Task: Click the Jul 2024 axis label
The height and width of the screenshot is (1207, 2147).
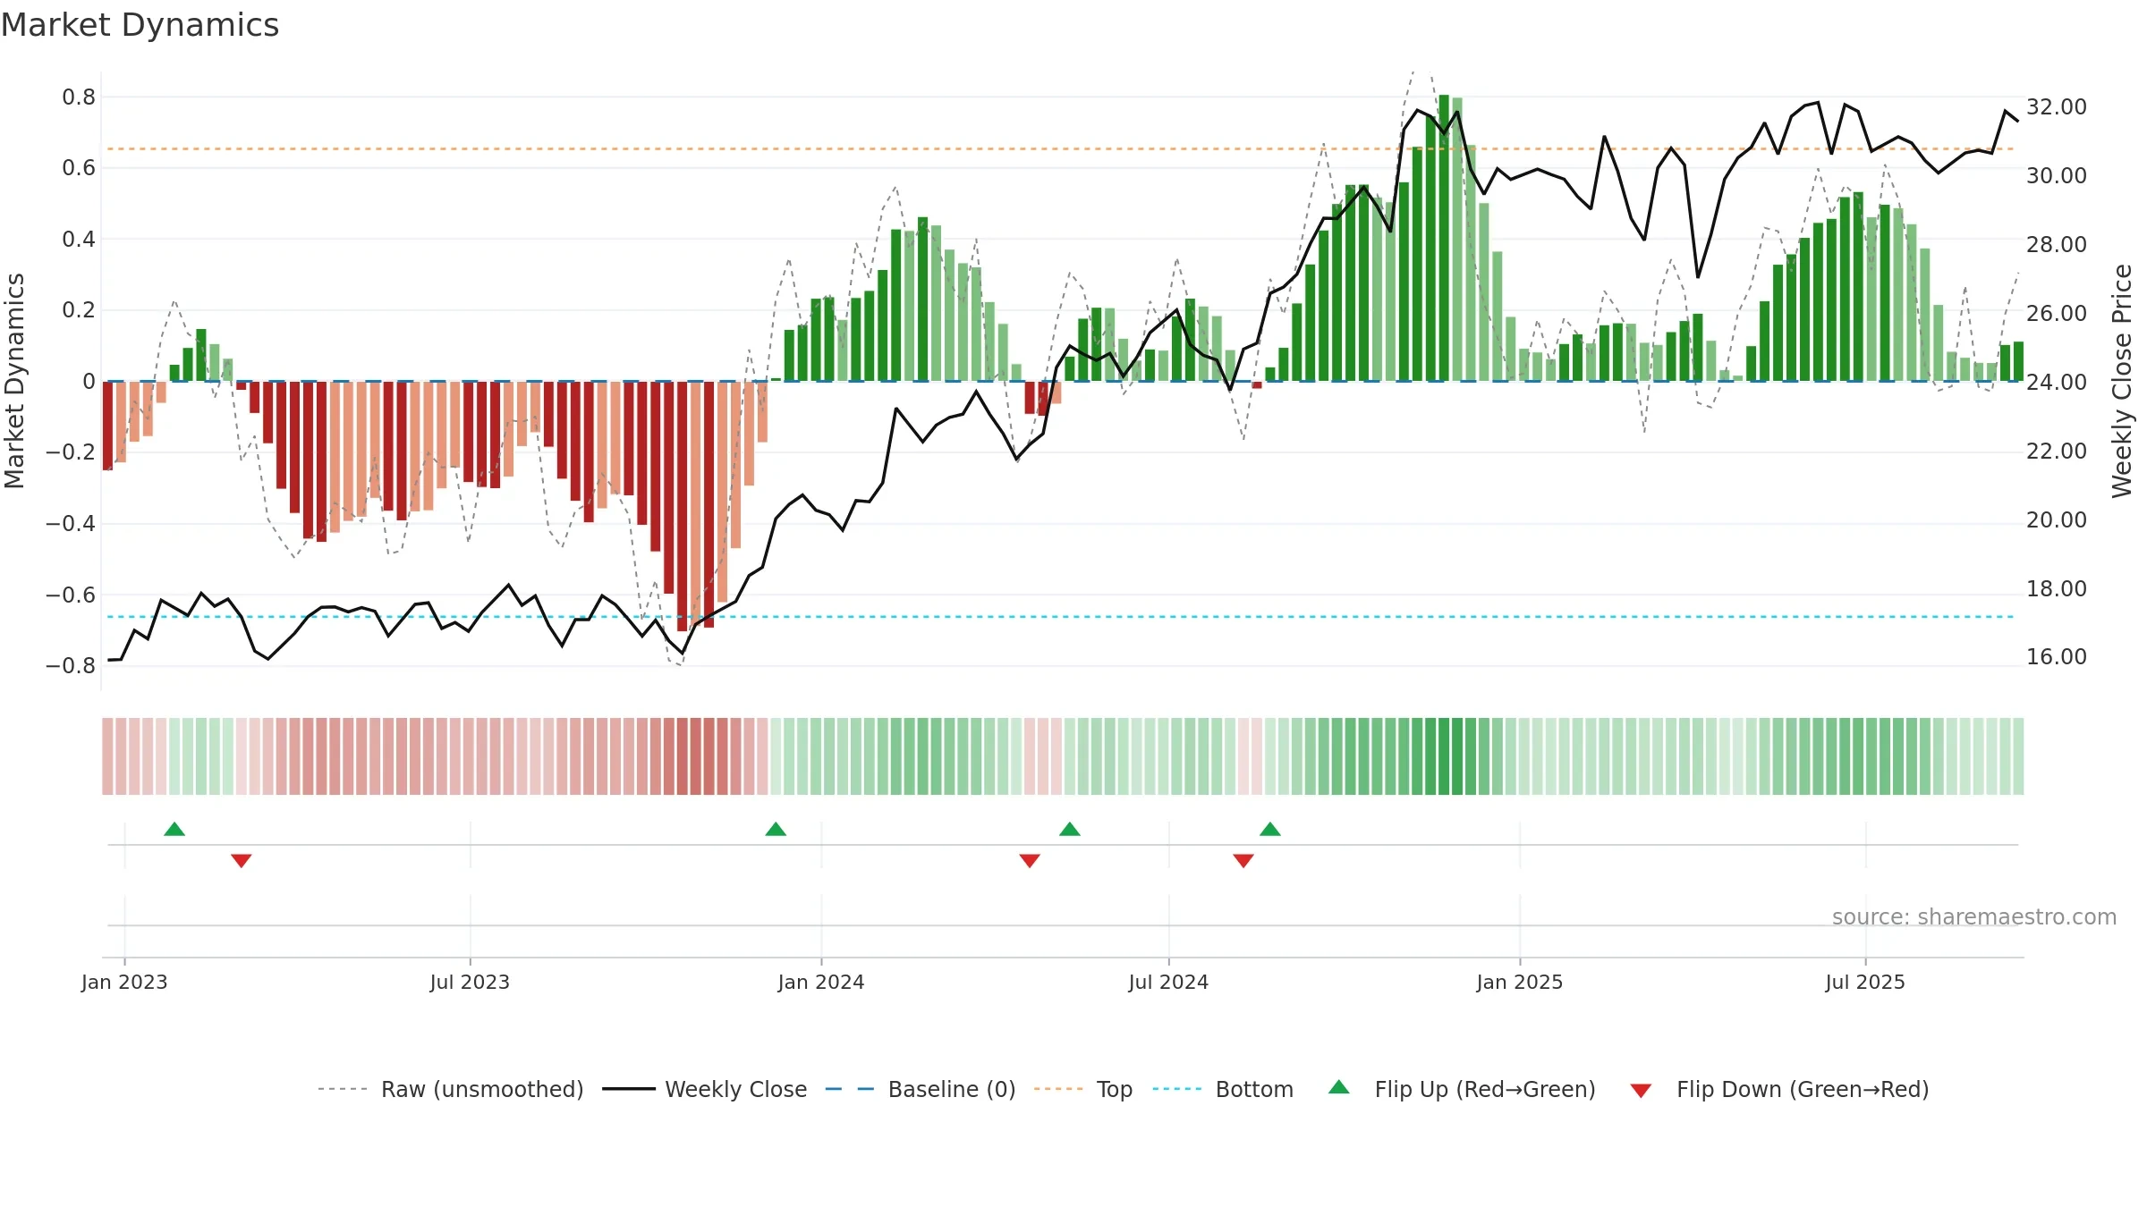Action: pyautogui.click(x=1168, y=982)
